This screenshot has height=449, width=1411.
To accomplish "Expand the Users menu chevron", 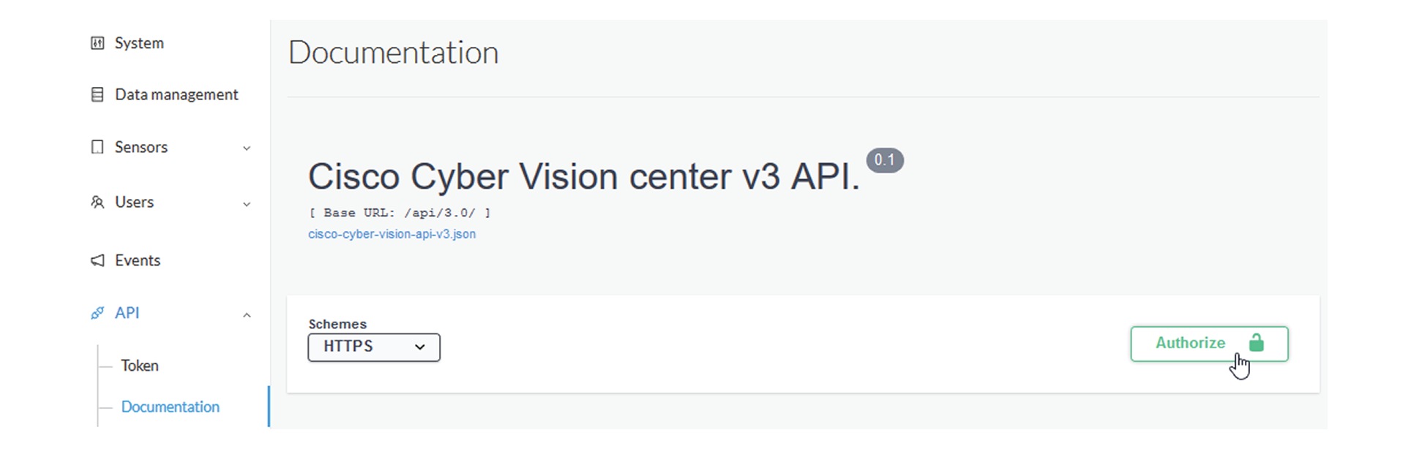I will [247, 204].
